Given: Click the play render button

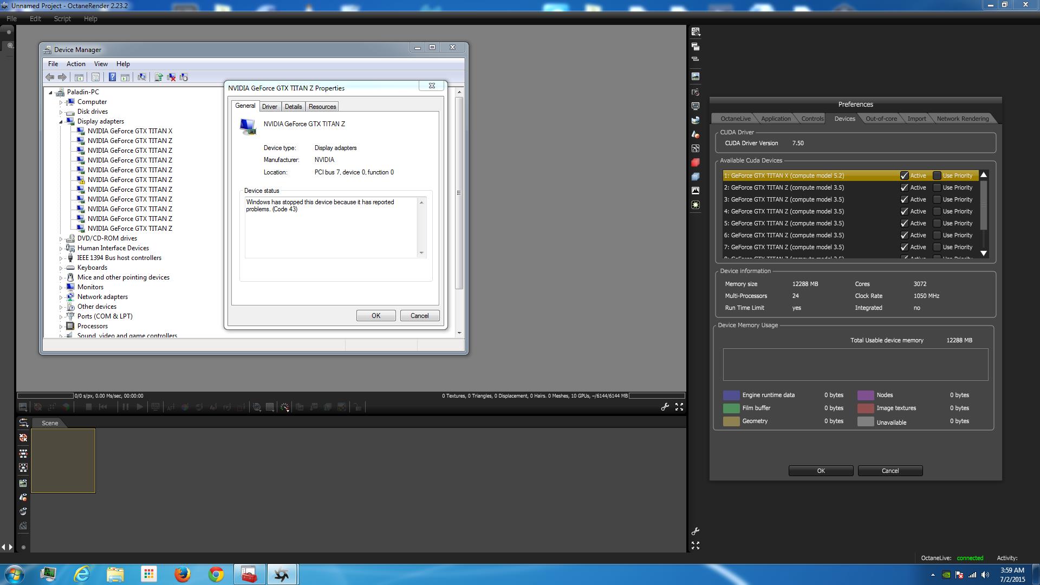Looking at the screenshot, I should 140,407.
